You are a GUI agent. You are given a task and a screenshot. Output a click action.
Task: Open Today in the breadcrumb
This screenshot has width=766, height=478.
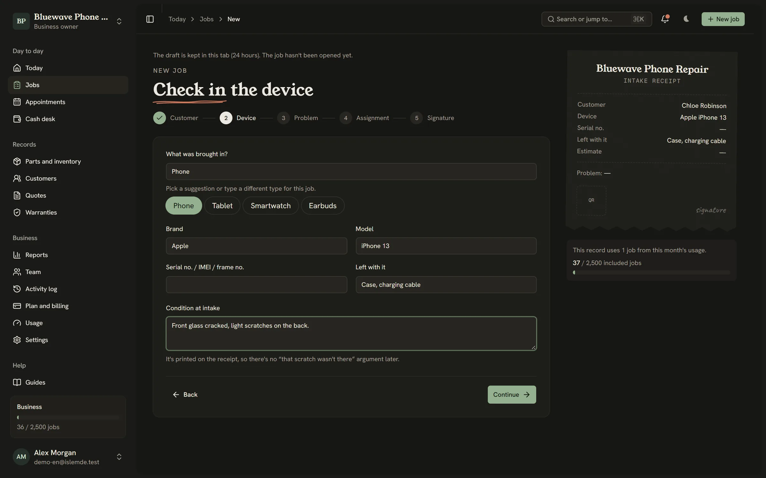pos(177,19)
